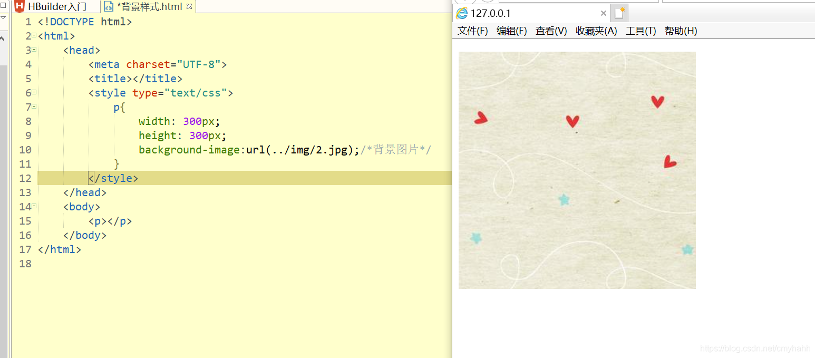This screenshot has width=815, height=358.
Task: Click line number 10 in the gutter
Action: [x=25, y=150]
